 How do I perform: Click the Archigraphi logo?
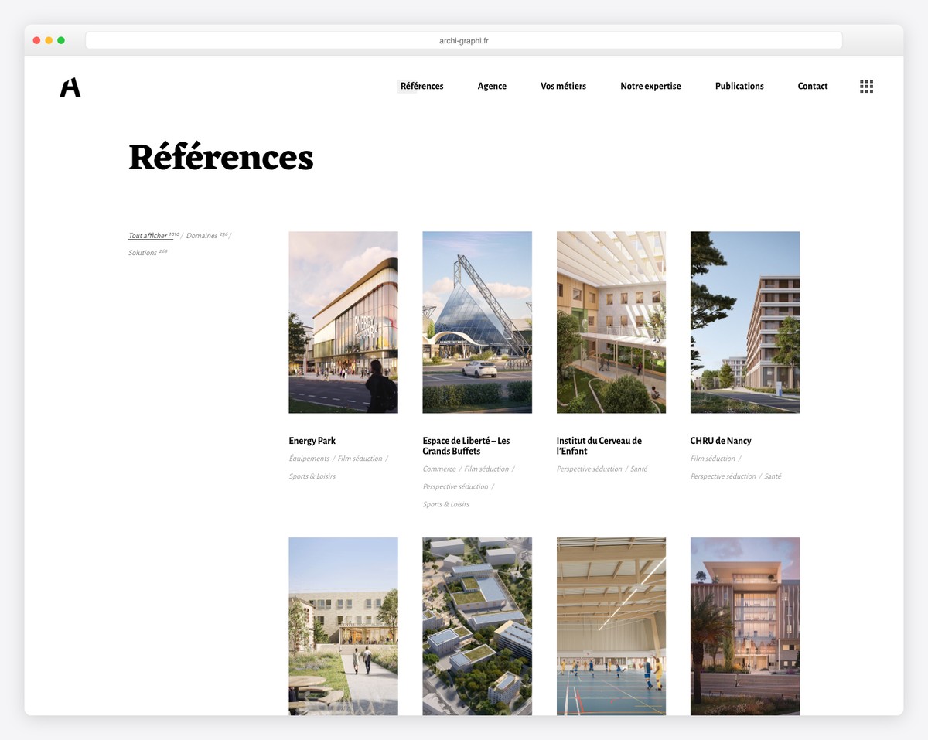pyautogui.click(x=69, y=87)
